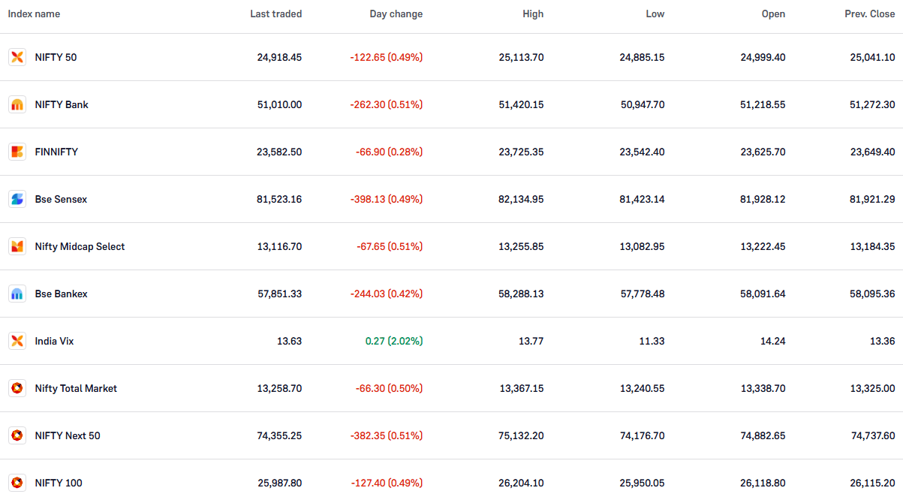
Task: Open the NIFTY Bank index link
Action: coord(62,104)
